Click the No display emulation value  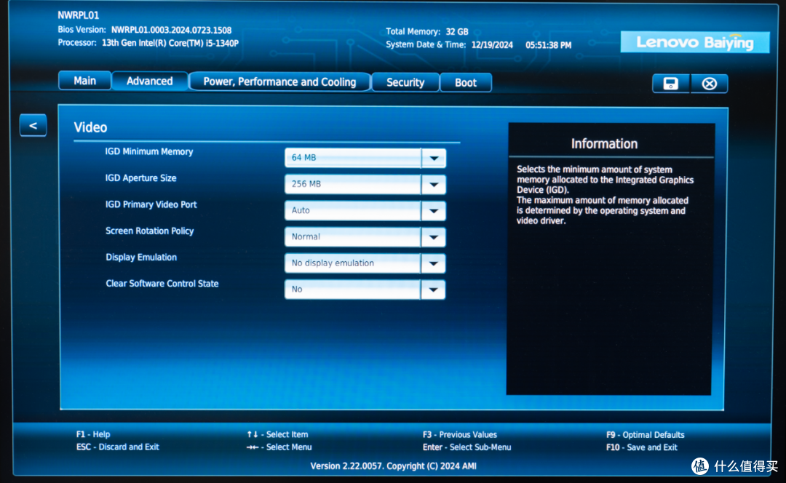tap(353, 263)
